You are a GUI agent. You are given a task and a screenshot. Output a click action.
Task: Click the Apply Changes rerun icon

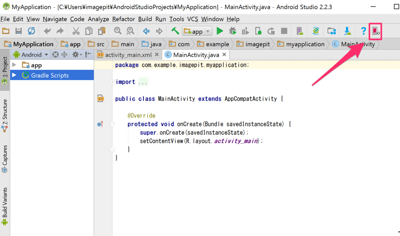(x=271, y=31)
